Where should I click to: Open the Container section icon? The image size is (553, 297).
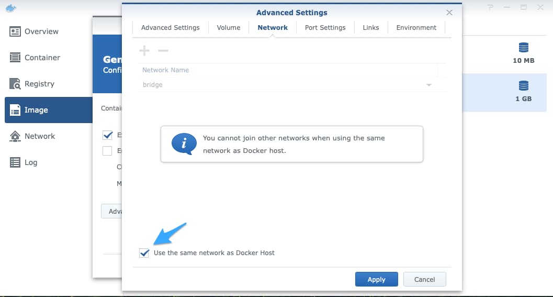click(x=15, y=58)
